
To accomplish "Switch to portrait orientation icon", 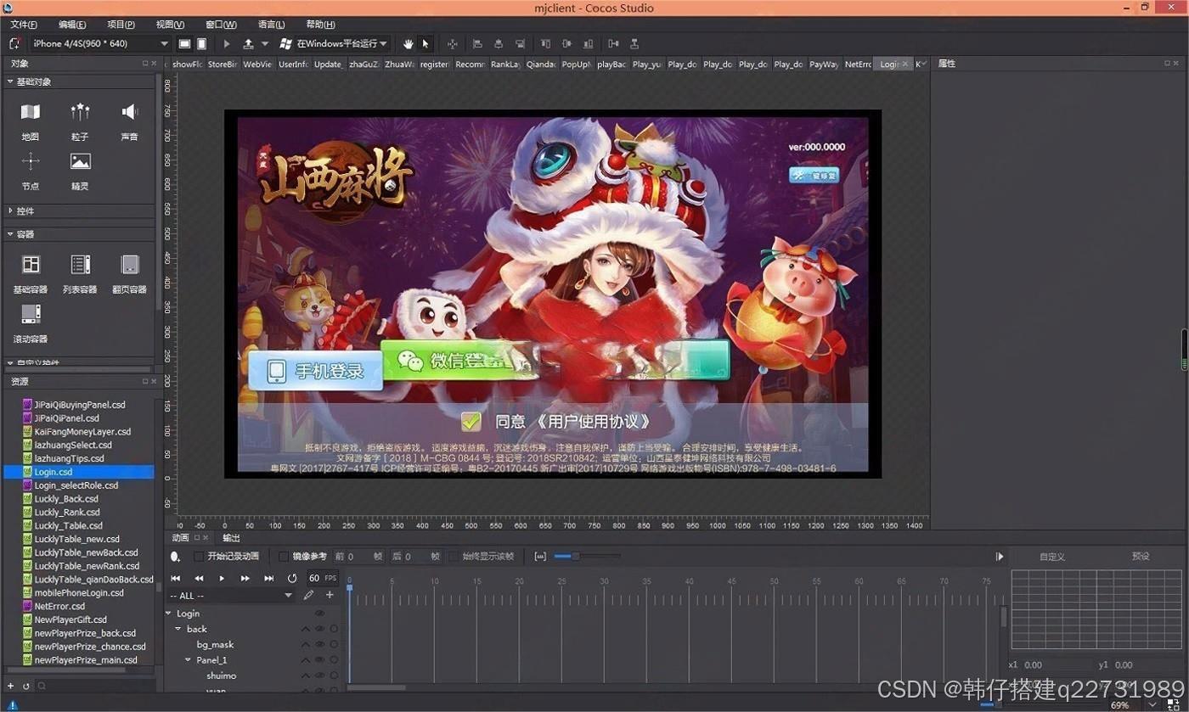I will 202,43.
